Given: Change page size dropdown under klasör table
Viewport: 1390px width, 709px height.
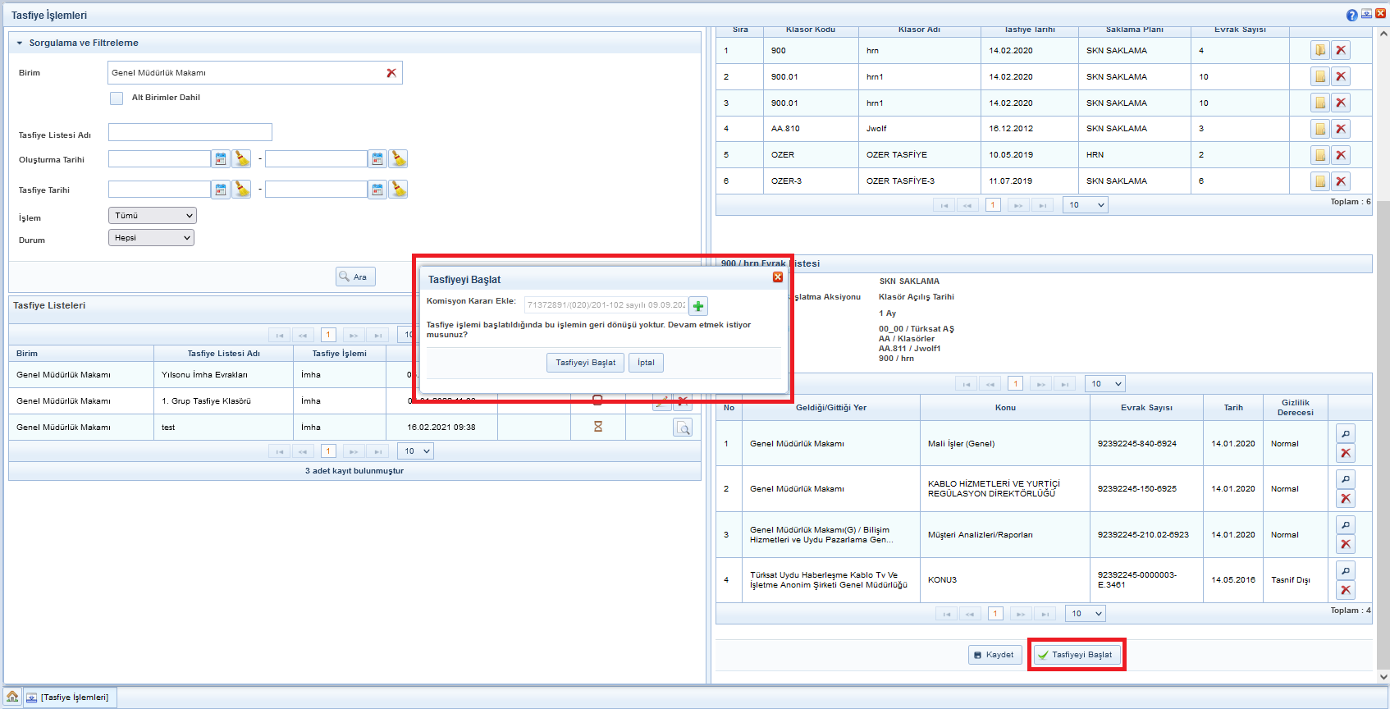Looking at the screenshot, I should click(1086, 205).
